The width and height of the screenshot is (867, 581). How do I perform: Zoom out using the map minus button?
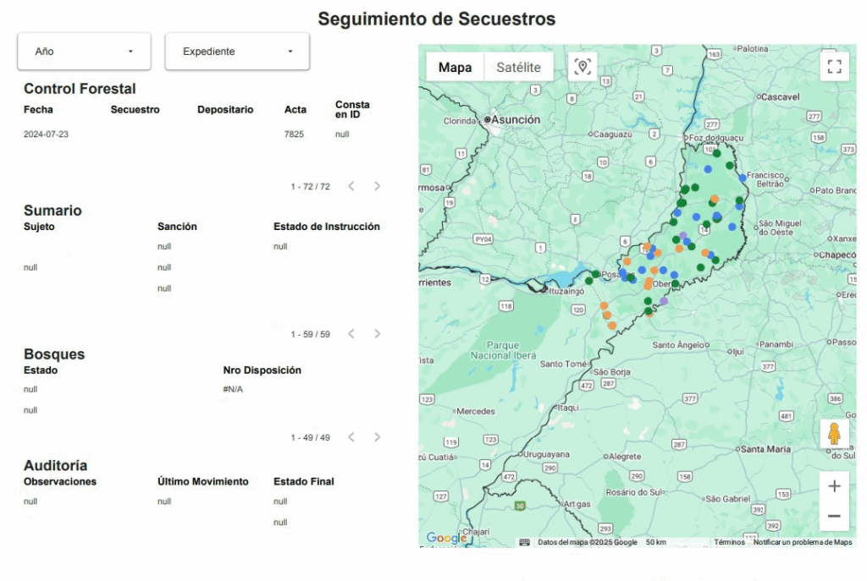[x=834, y=516]
